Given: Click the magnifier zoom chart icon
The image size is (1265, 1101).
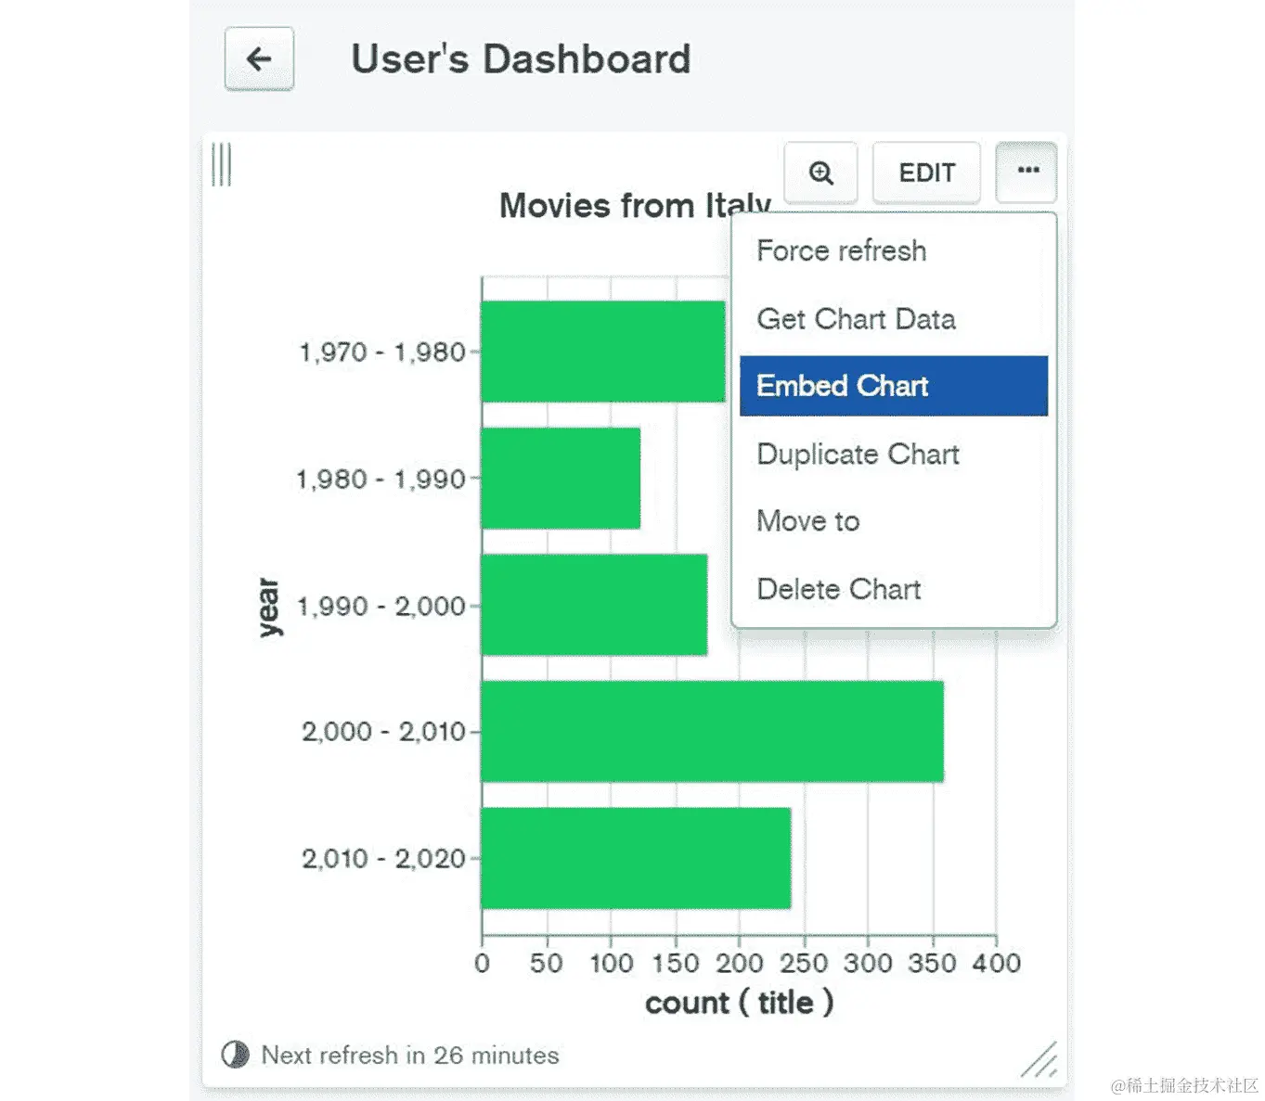Looking at the screenshot, I should 820,173.
